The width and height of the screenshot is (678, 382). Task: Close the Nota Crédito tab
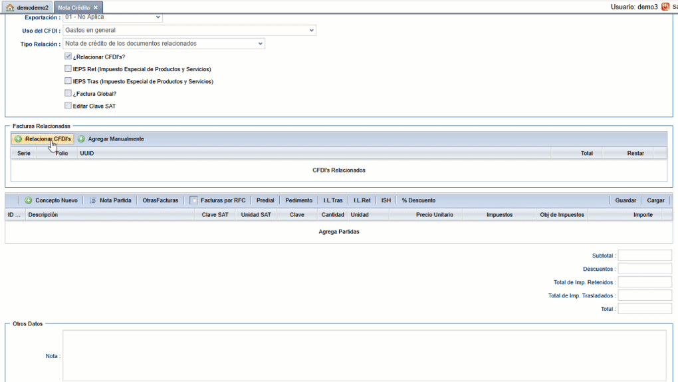pyautogui.click(x=96, y=7)
